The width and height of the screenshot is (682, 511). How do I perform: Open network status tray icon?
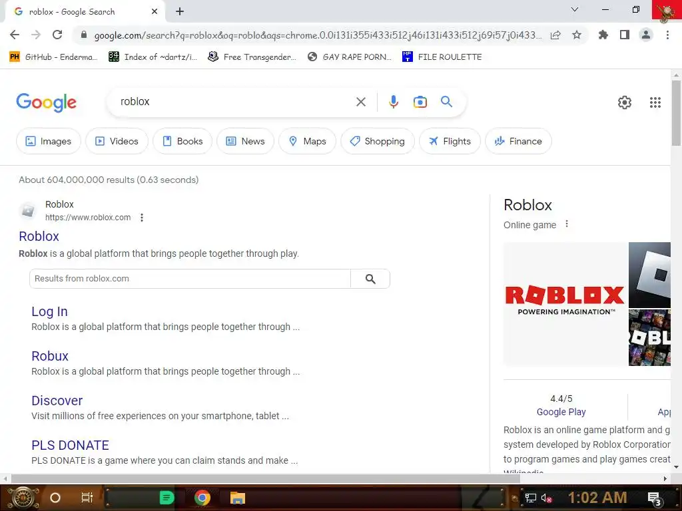[x=531, y=498]
